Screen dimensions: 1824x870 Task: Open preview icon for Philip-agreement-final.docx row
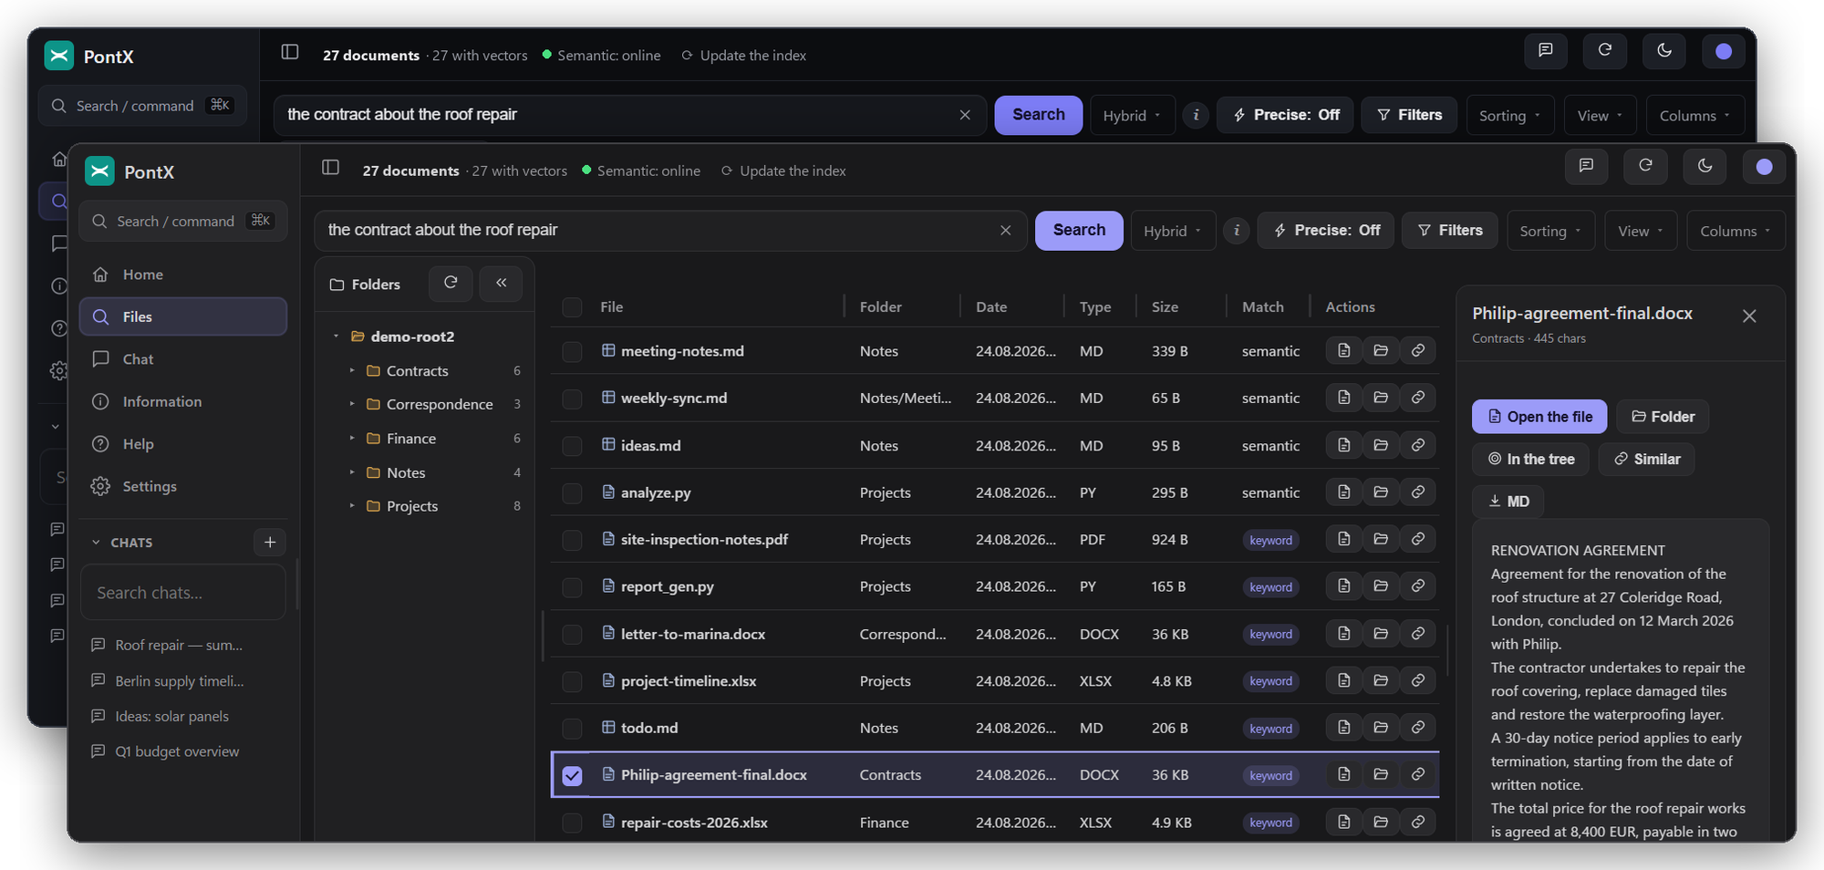click(x=1343, y=774)
